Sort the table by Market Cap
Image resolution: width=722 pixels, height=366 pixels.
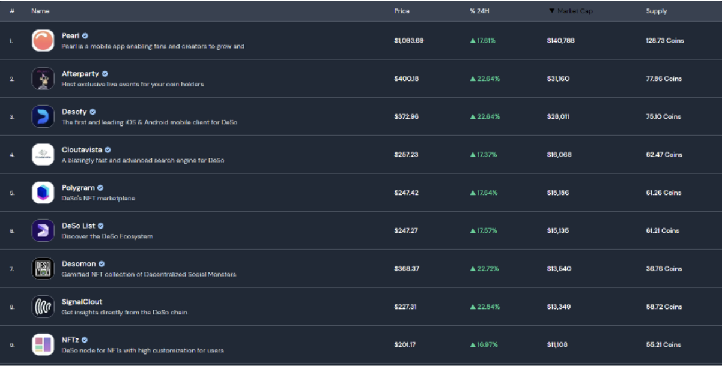coord(570,11)
